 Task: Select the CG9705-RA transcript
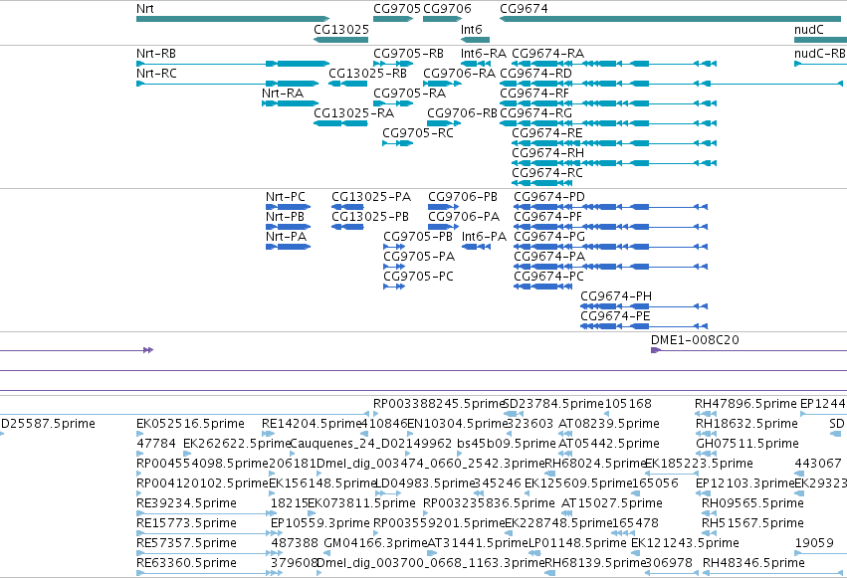click(x=393, y=103)
